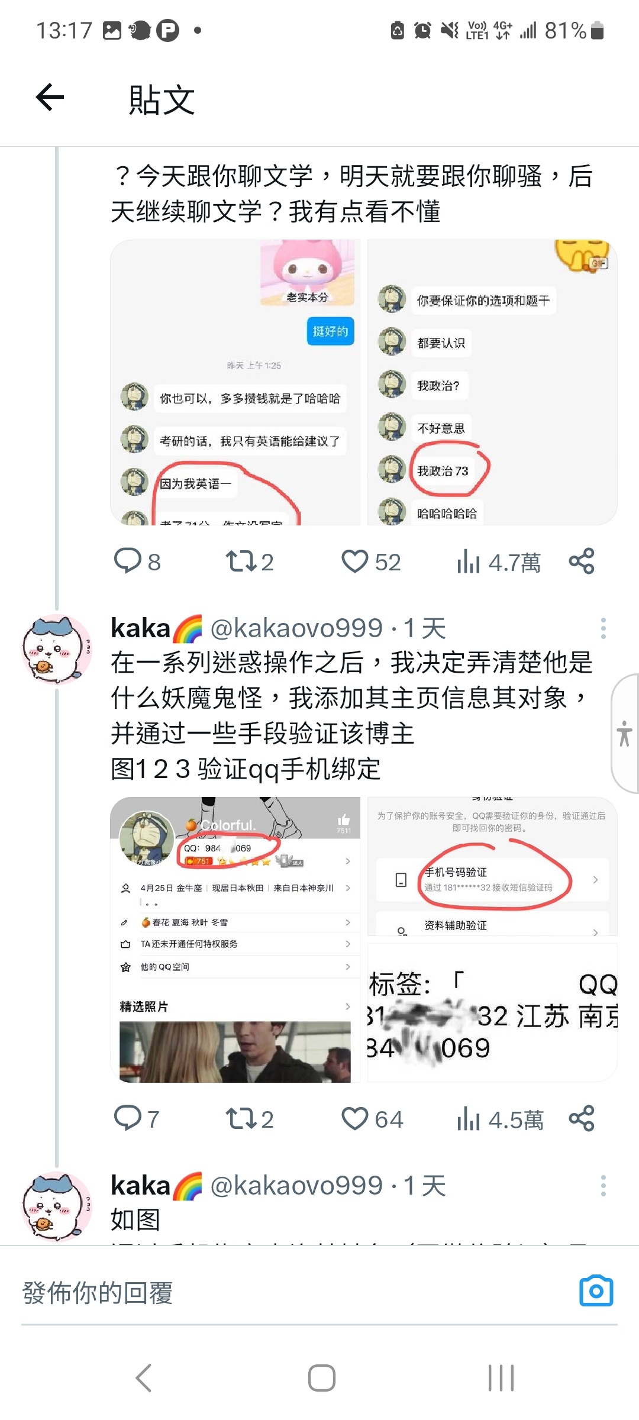Open more options on the 如图 post
This screenshot has width=639, height=1420.
(x=603, y=1186)
